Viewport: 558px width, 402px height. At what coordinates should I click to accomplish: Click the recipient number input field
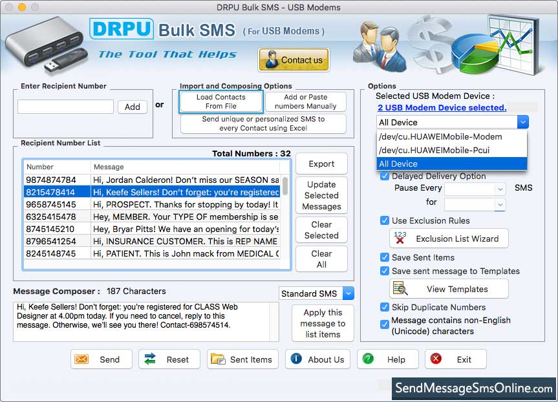(x=65, y=107)
